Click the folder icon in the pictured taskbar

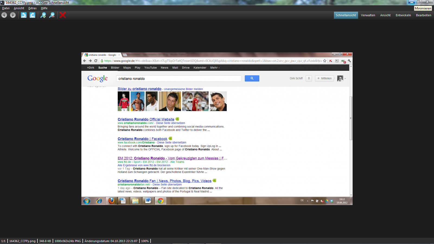click(135, 201)
